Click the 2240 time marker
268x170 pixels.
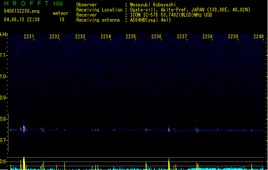pos(259,37)
